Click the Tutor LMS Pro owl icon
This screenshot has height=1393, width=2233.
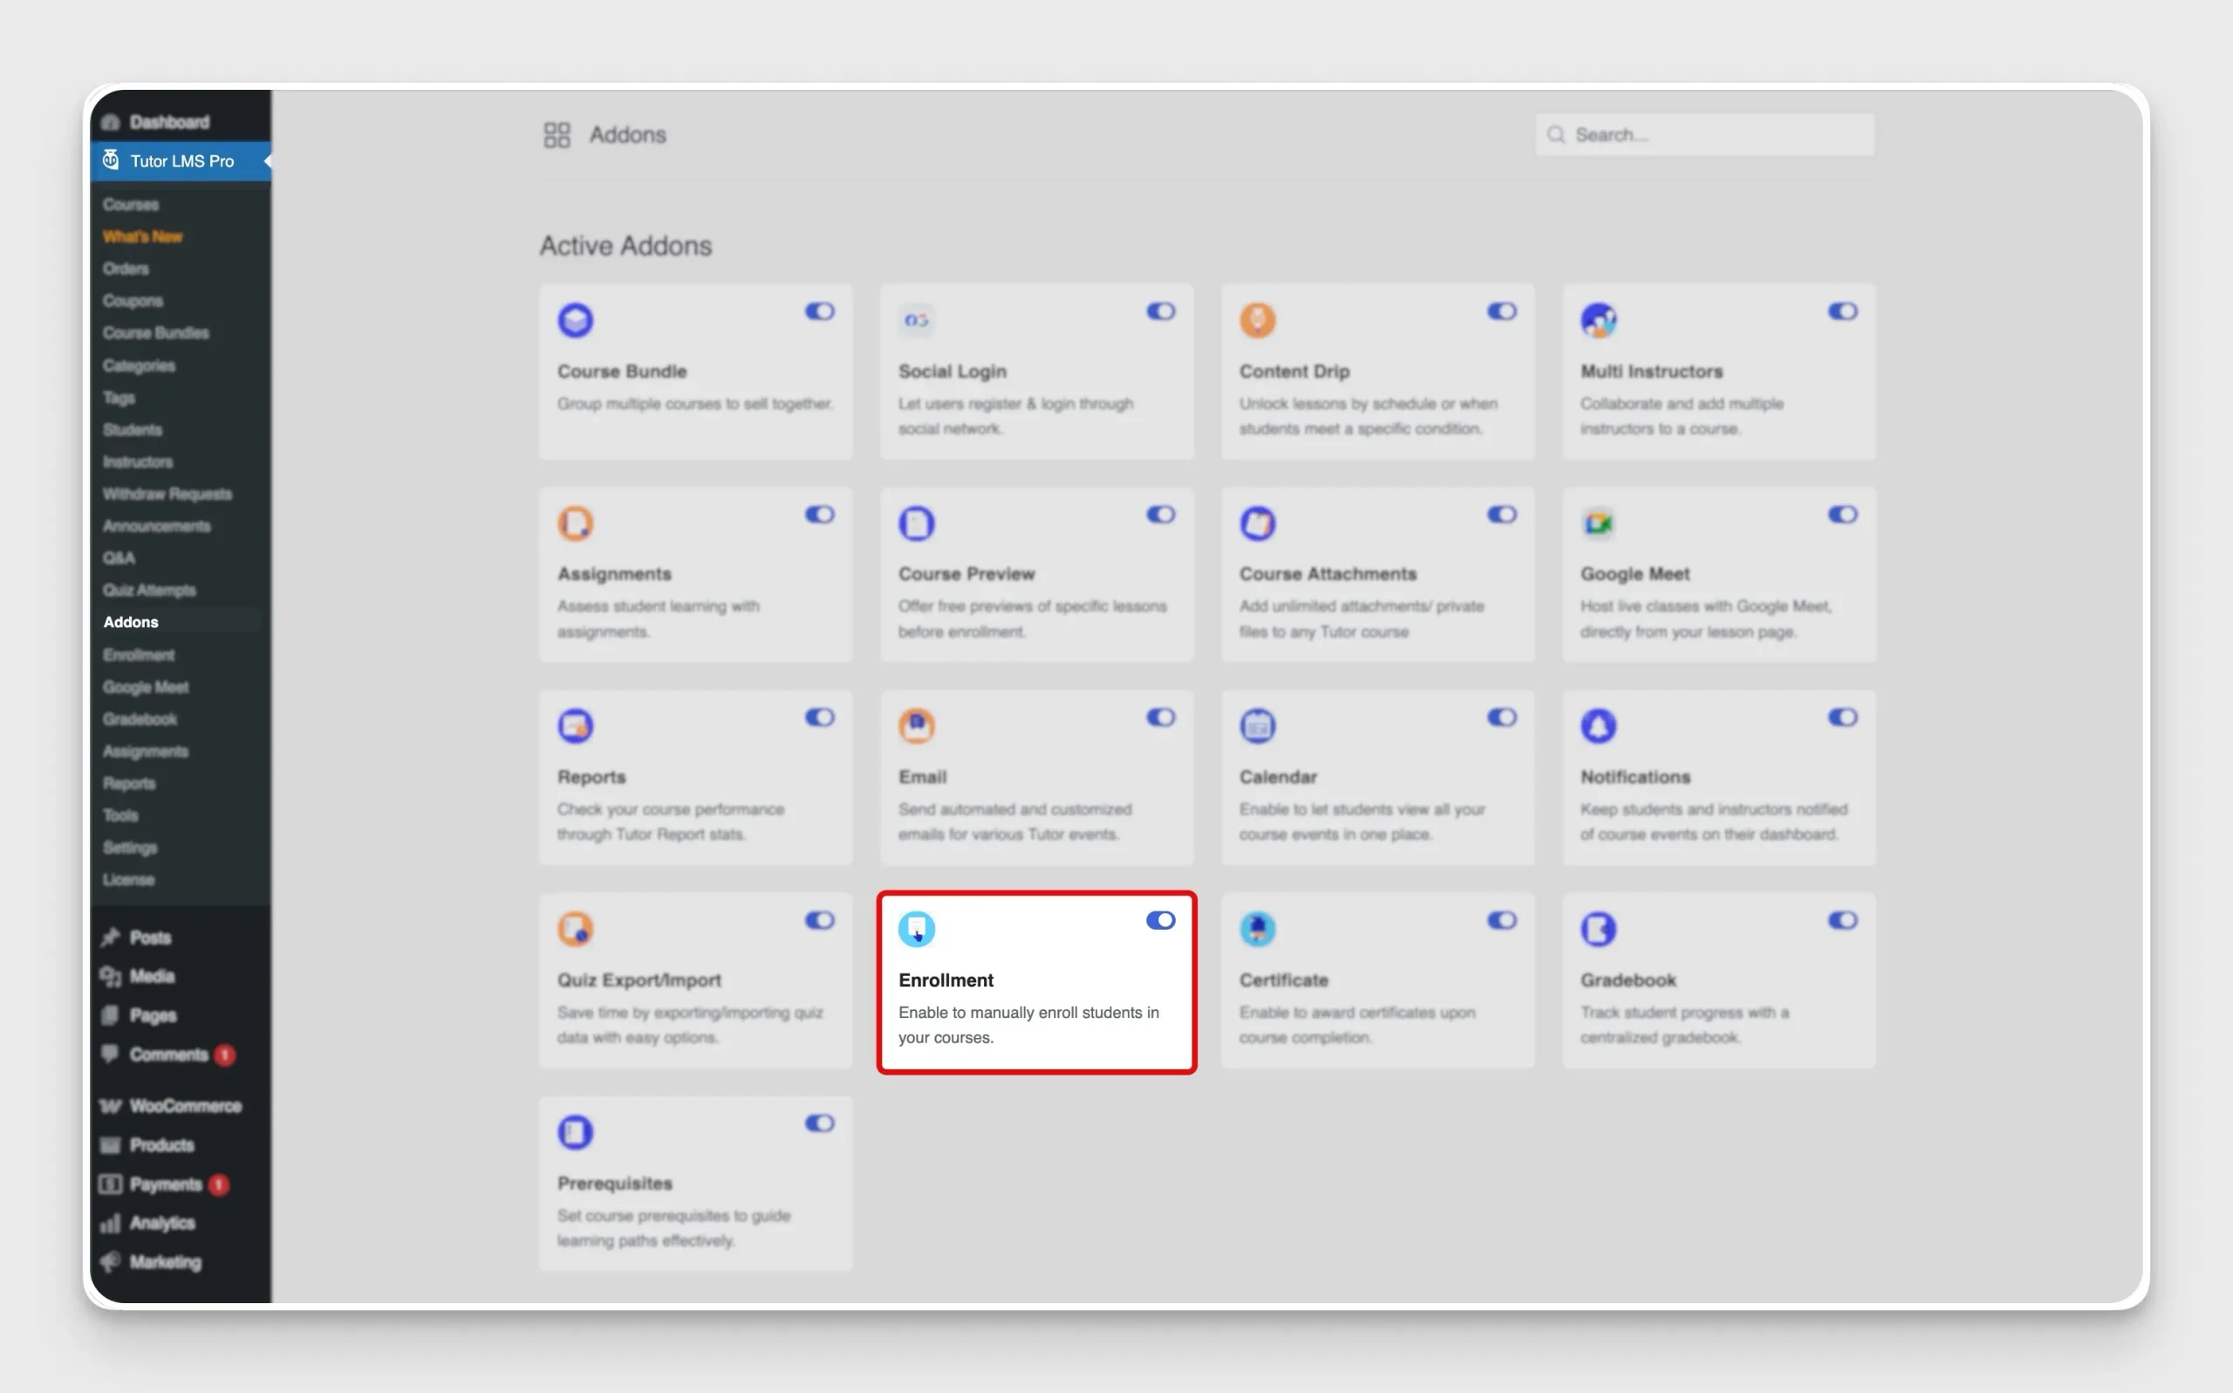click(111, 160)
